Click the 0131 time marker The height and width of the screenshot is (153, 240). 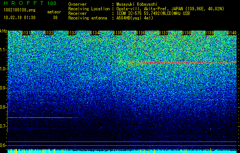(x=26, y=33)
